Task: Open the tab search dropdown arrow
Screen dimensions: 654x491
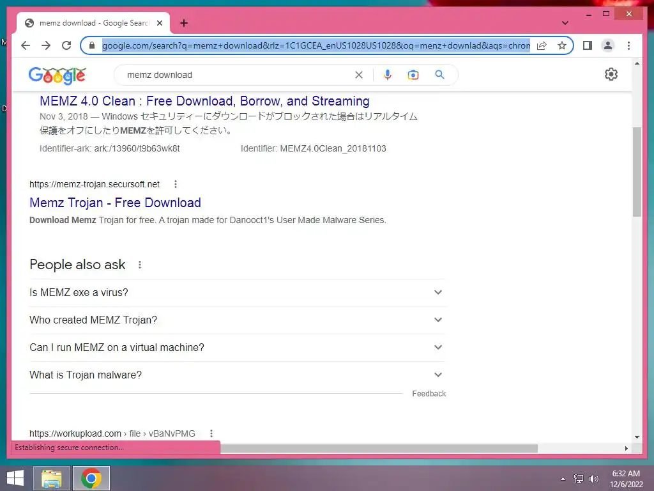Action: [x=565, y=23]
